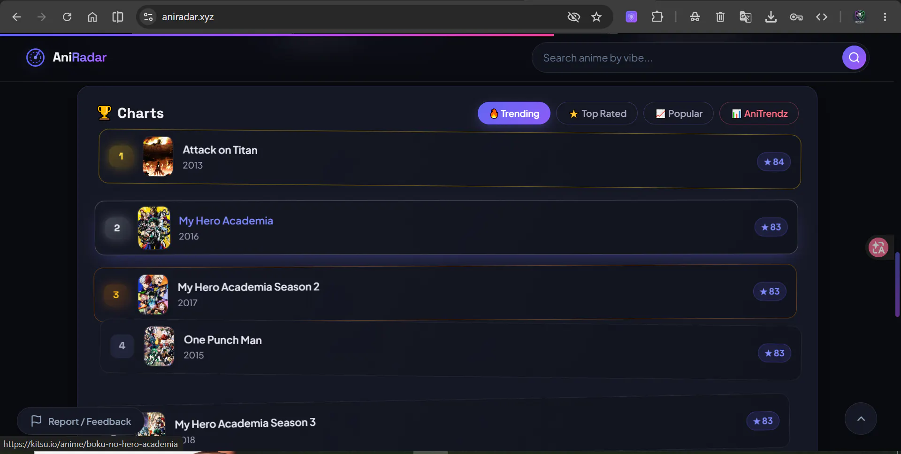Viewport: 901px width, 454px height.
Task: Open the Attack on Titan entry
Action: point(450,159)
